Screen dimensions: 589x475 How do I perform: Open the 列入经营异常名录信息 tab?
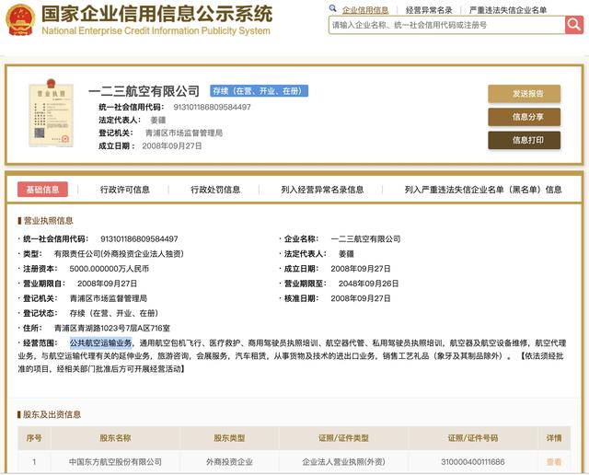coord(322,190)
